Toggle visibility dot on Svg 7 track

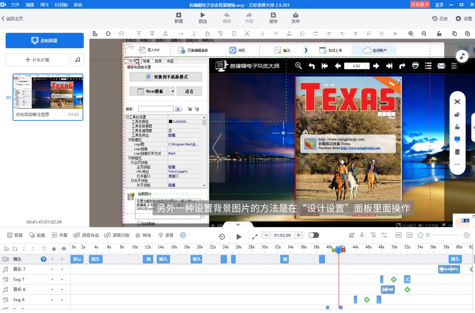[62, 279]
